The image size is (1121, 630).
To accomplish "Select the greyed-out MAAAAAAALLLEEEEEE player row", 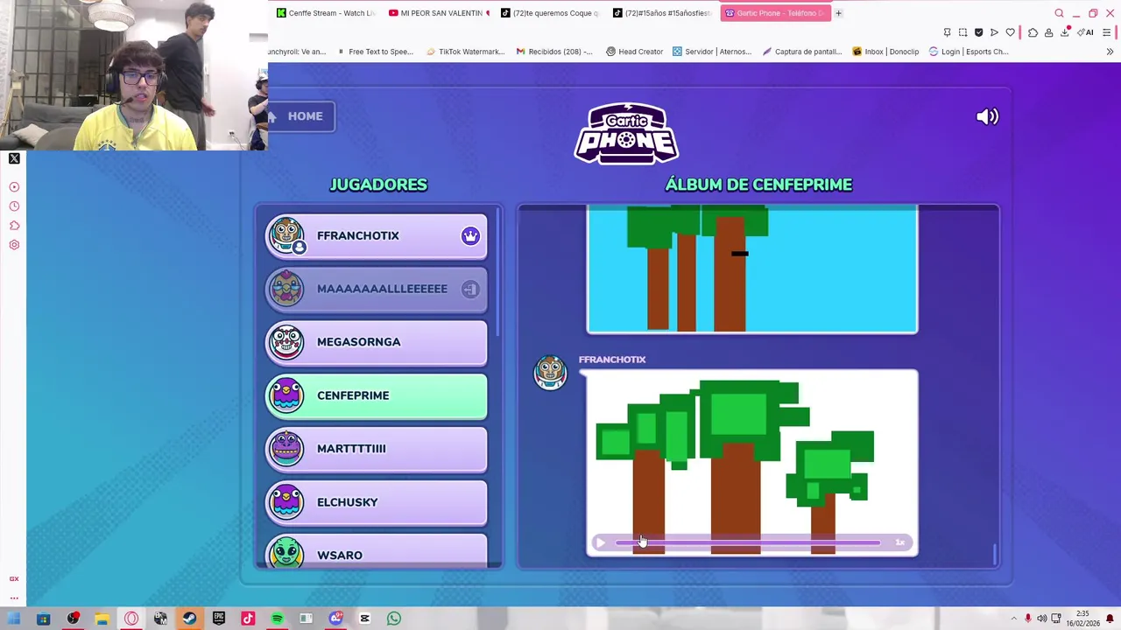I will point(377,290).
